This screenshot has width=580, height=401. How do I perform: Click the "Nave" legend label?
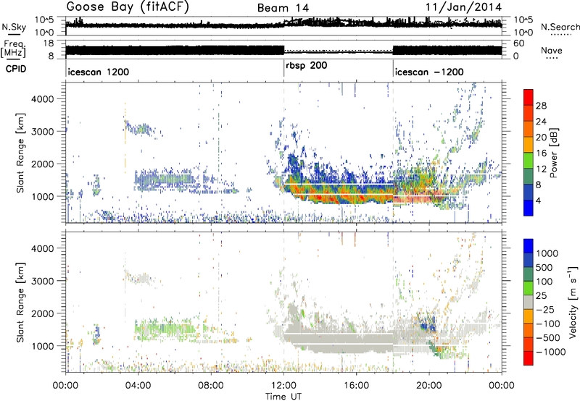click(552, 50)
